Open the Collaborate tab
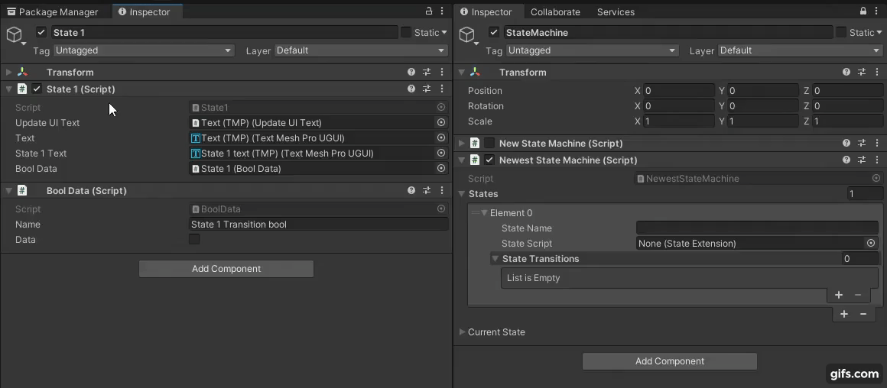Image resolution: width=887 pixels, height=388 pixels. click(555, 12)
